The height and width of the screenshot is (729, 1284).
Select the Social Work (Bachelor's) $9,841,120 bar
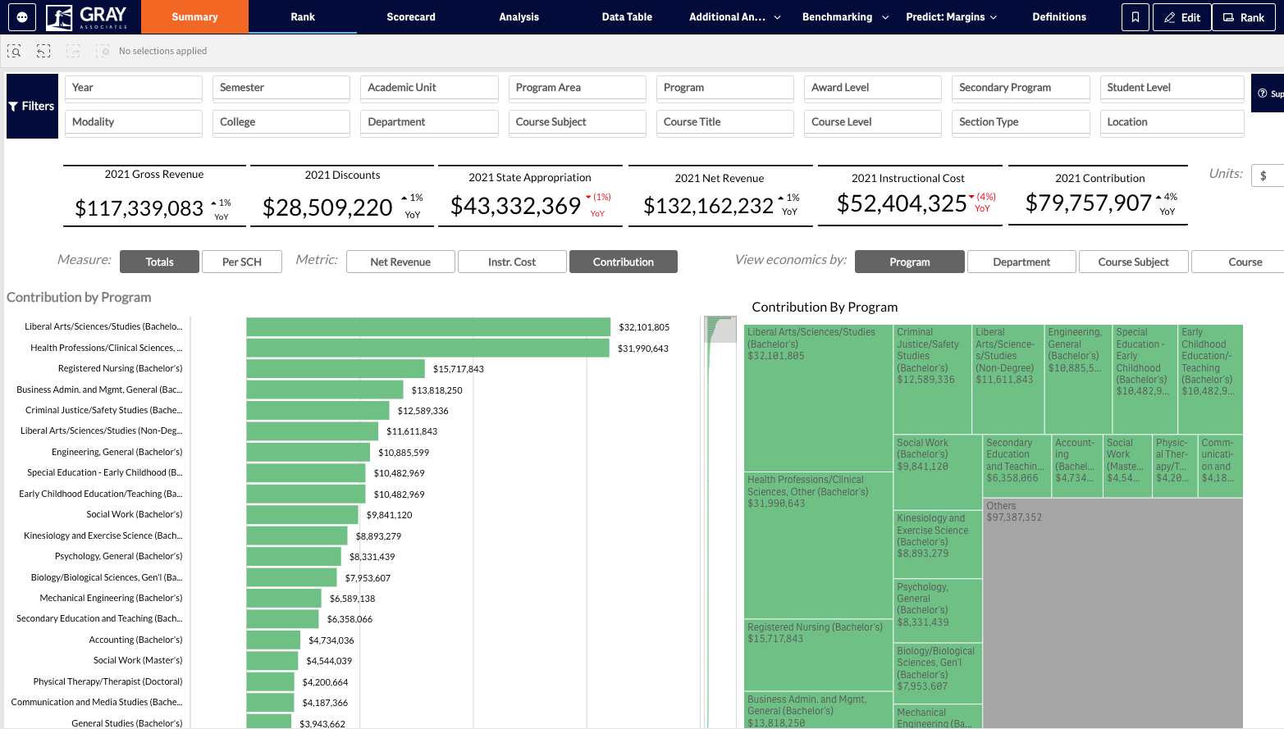pos(302,515)
